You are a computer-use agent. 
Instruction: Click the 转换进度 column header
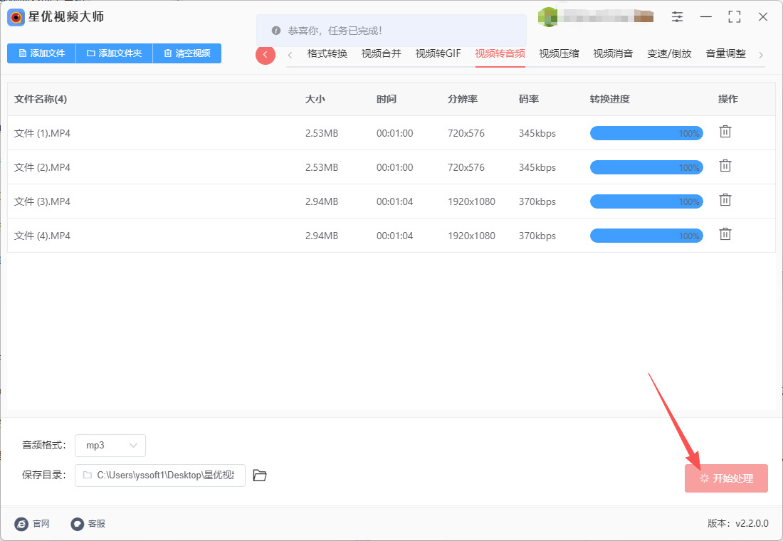(x=610, y=99)
